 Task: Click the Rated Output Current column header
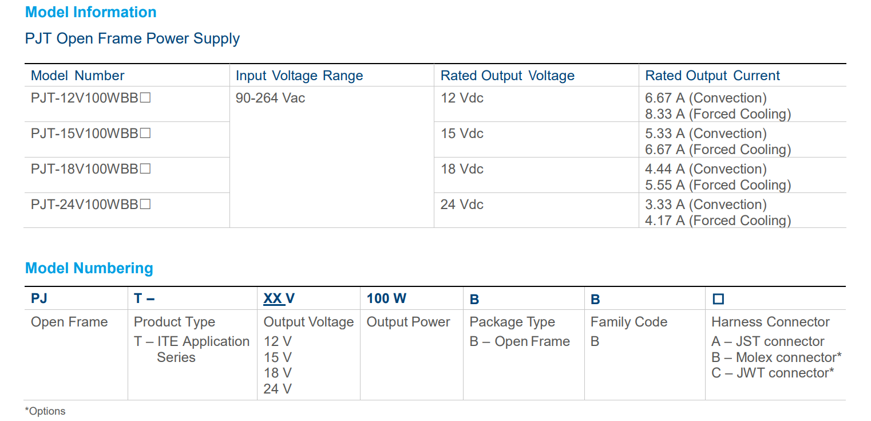[712, 76]
